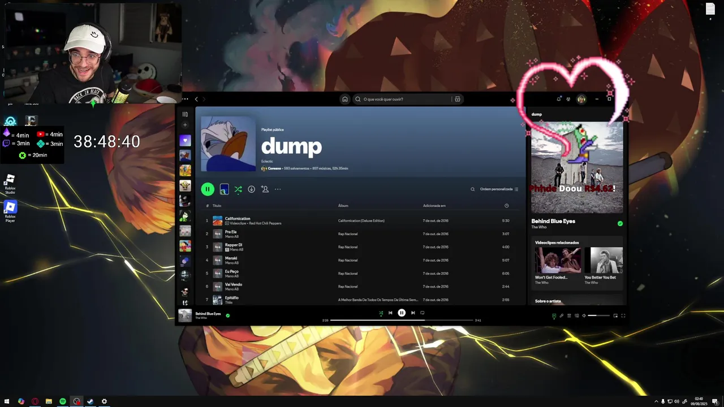Toggle playlist shuffle beside download icon
The width and height of the screenshot is (724, 407).
pyautogui.click(x=238, y=189)
